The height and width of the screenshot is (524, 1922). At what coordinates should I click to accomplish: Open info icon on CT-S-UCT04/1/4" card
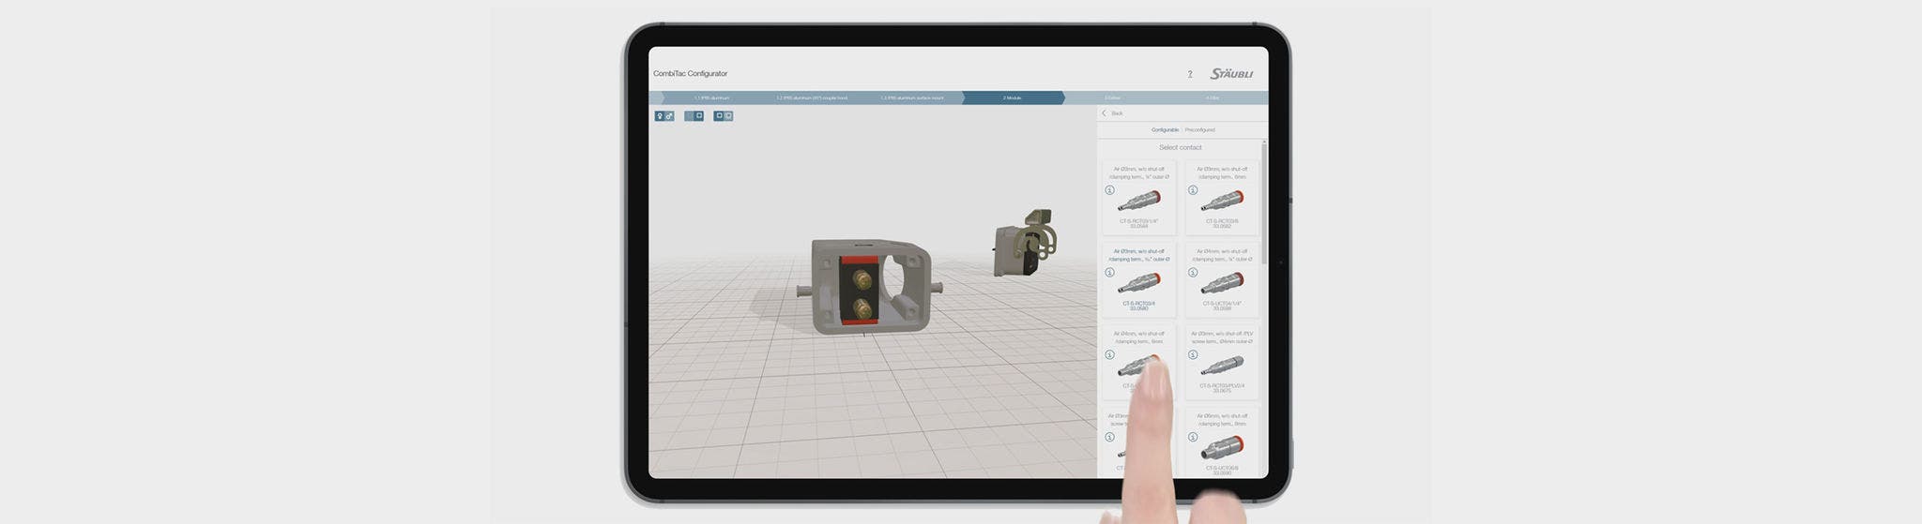coord(1193,273)
